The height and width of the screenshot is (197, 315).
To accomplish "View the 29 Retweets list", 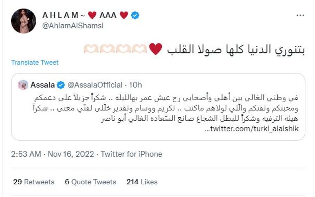I will [x=34, y=181].
